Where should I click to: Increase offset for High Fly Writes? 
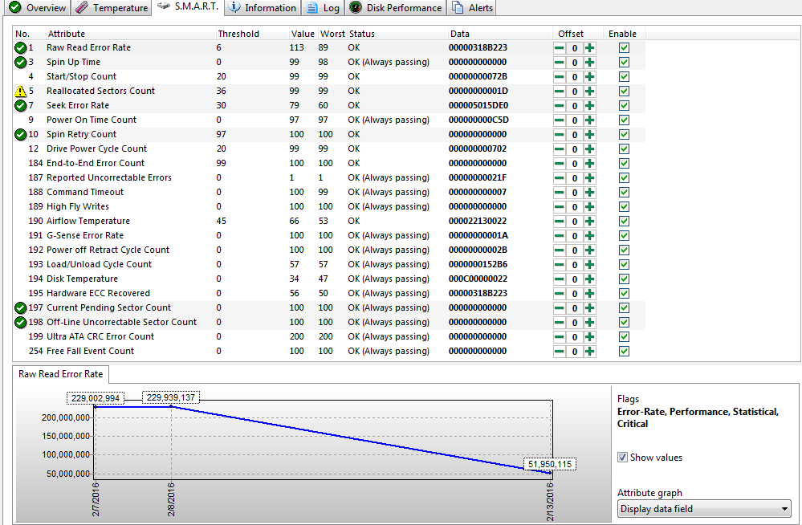590,207
